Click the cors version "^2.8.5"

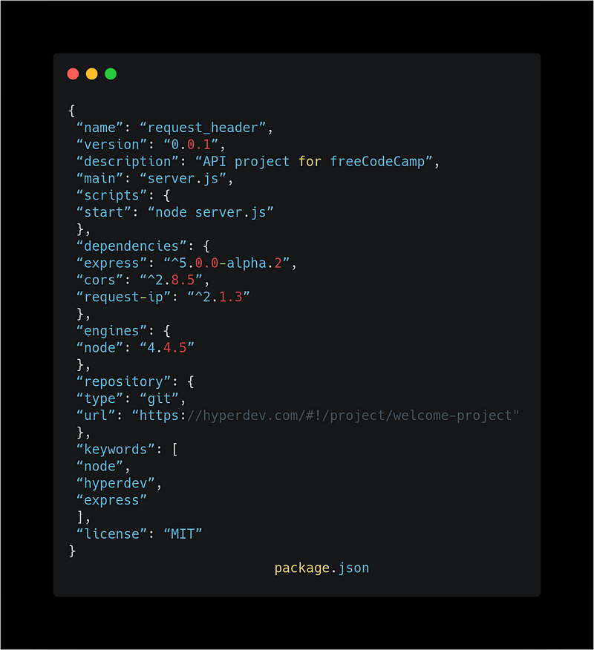171,280
